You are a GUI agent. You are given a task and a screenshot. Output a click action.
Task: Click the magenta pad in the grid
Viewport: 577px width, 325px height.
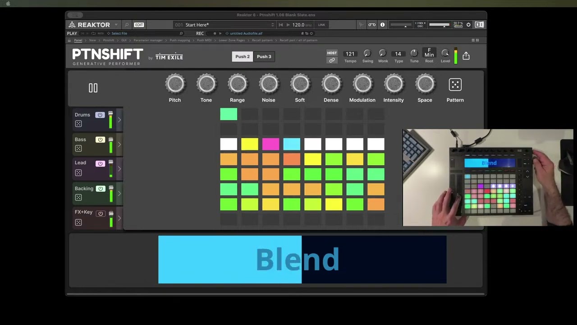point(270,144)
